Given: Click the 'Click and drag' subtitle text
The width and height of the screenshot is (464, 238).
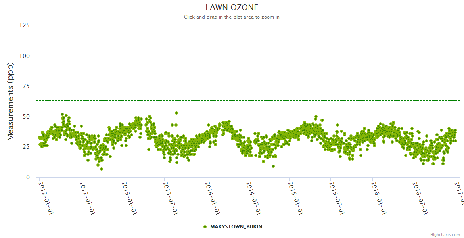Looking at the screenshot, I should pos(232,17).
